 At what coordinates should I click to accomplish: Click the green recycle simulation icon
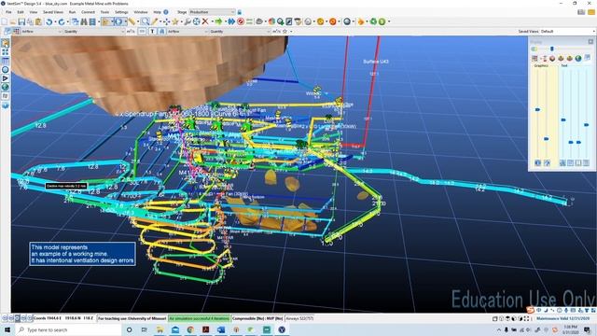(x=373, y=21)
